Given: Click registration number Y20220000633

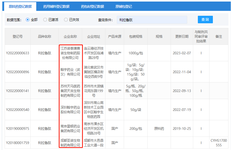Looking at the screenshot, I should pyautogui.click(x=18, y=53).
